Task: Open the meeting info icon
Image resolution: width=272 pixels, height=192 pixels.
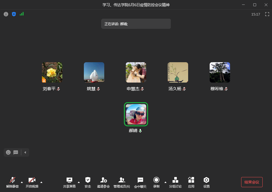Action: (x=6, y=14)
